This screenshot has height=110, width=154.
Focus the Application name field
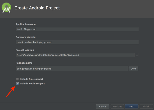[77, 29]
